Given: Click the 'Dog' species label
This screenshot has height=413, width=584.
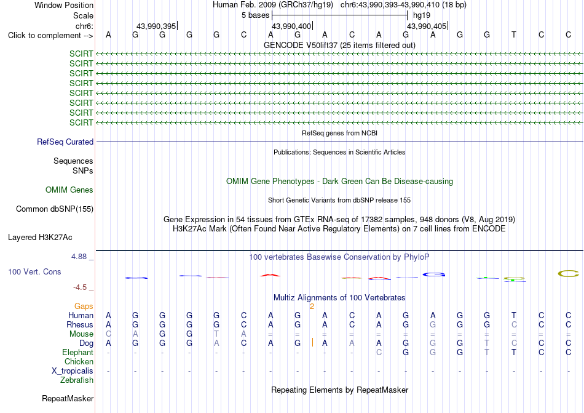Looking at the screenshot, I should point(87,343).
